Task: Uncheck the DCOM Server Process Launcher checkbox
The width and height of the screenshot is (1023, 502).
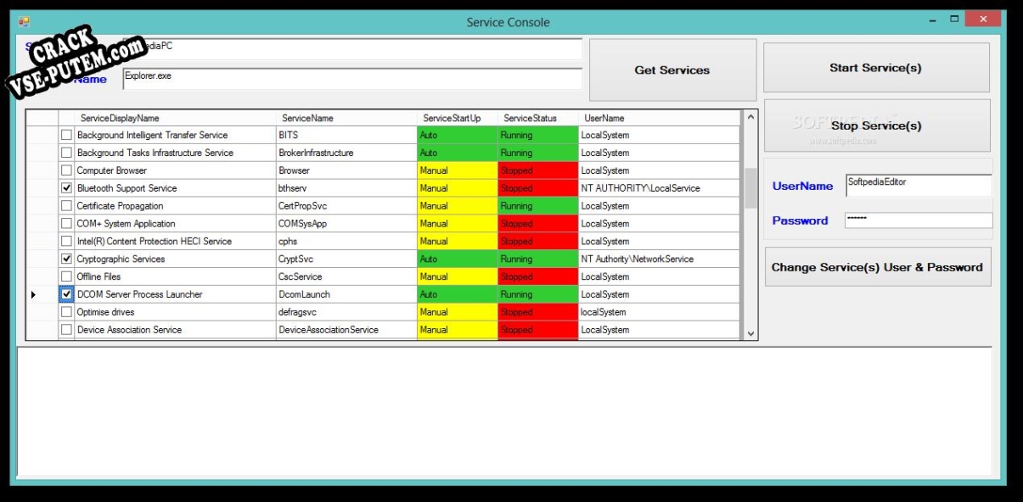Action: point(66,294)
